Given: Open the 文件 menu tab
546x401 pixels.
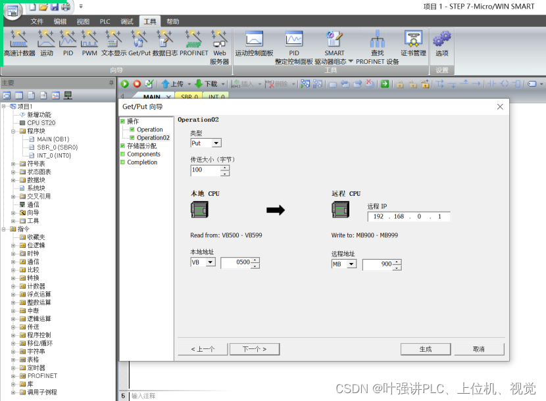Looking at the screenshot, I should coord(37,22).
